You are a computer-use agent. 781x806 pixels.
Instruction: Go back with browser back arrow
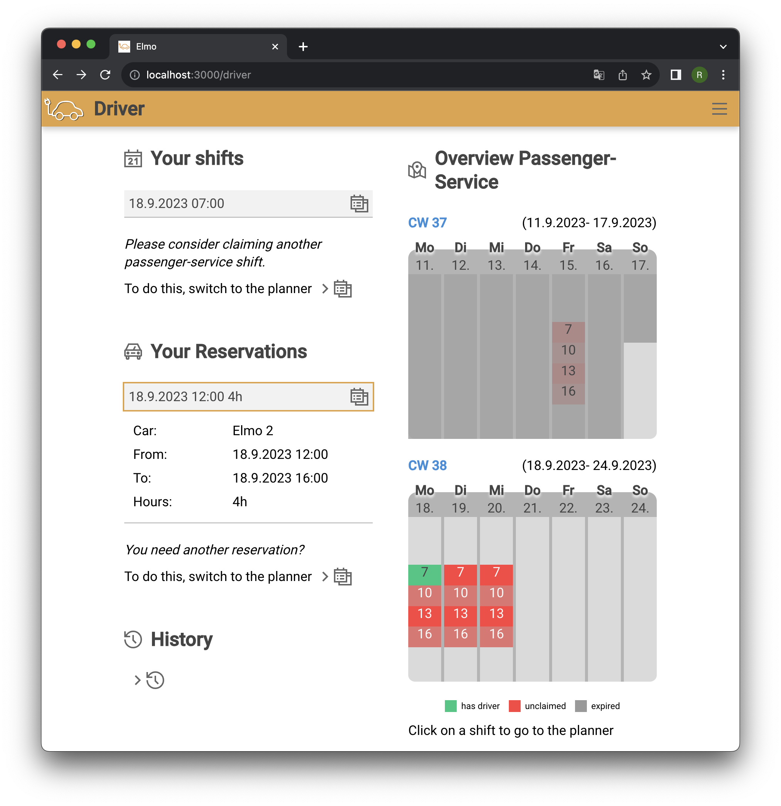58,75
